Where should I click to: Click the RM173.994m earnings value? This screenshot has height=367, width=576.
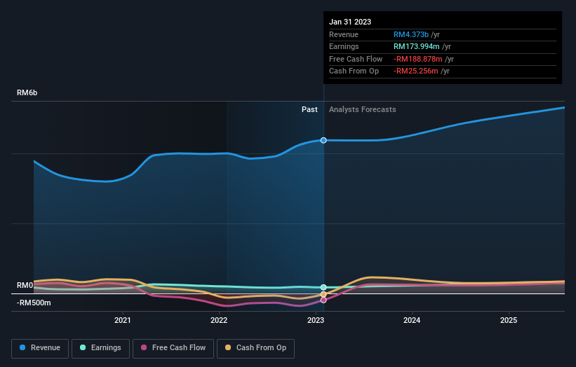tap(417, 46)
